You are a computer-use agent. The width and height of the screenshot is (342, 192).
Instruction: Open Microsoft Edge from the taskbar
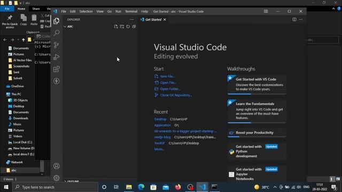coord(141,187)
